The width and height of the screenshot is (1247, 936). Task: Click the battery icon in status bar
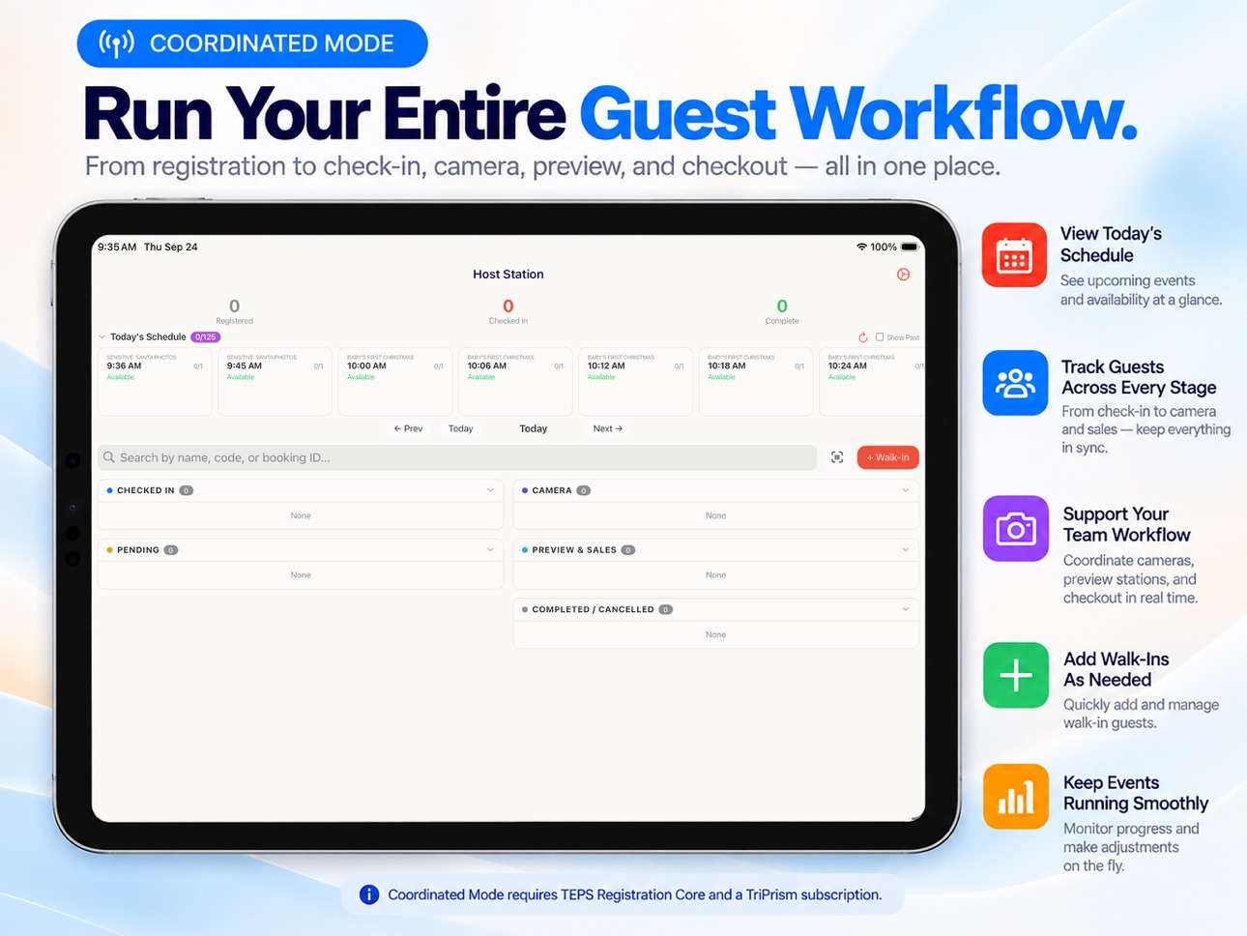(909, 247)
